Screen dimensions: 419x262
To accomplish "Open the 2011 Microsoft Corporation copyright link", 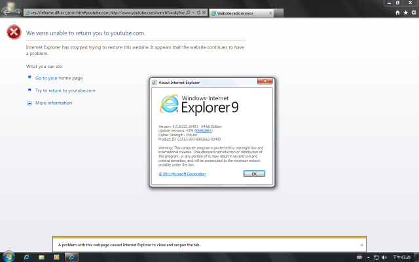I will point(182,174).
